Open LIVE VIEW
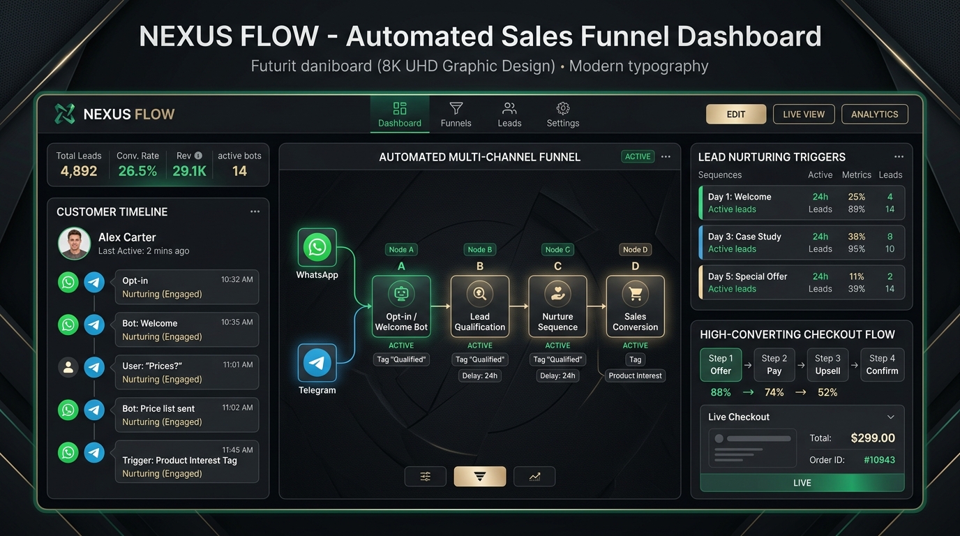 [804, 114]
